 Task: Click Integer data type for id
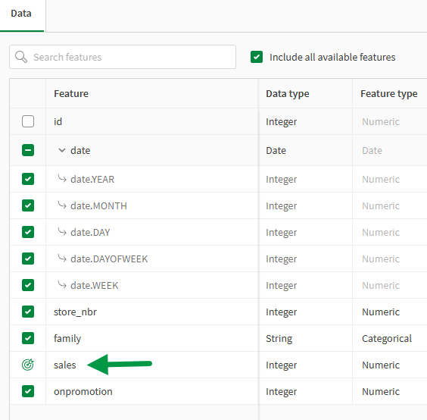pos(282,121)
